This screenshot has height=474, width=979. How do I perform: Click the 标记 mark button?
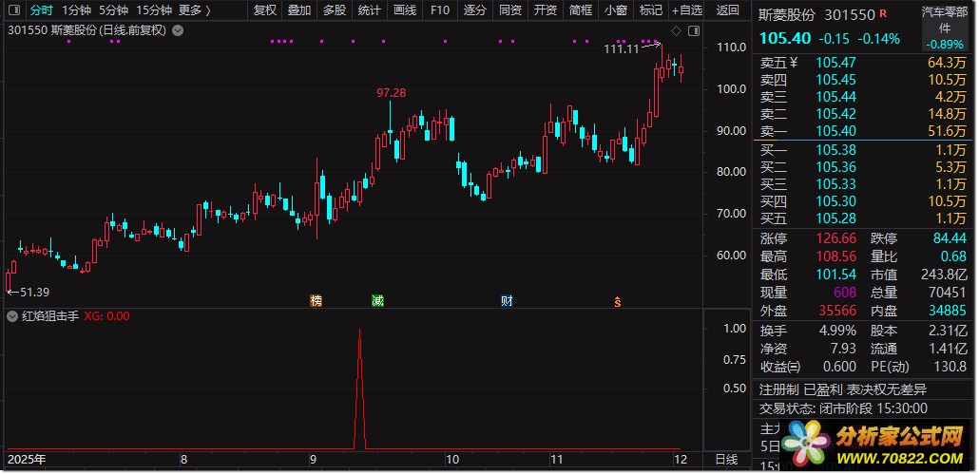click(x=651, y=10)
